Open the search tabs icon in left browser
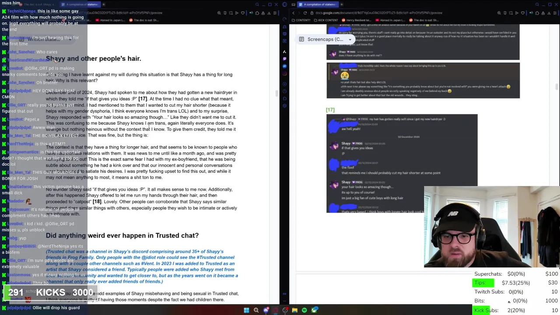 pos(257,4)
